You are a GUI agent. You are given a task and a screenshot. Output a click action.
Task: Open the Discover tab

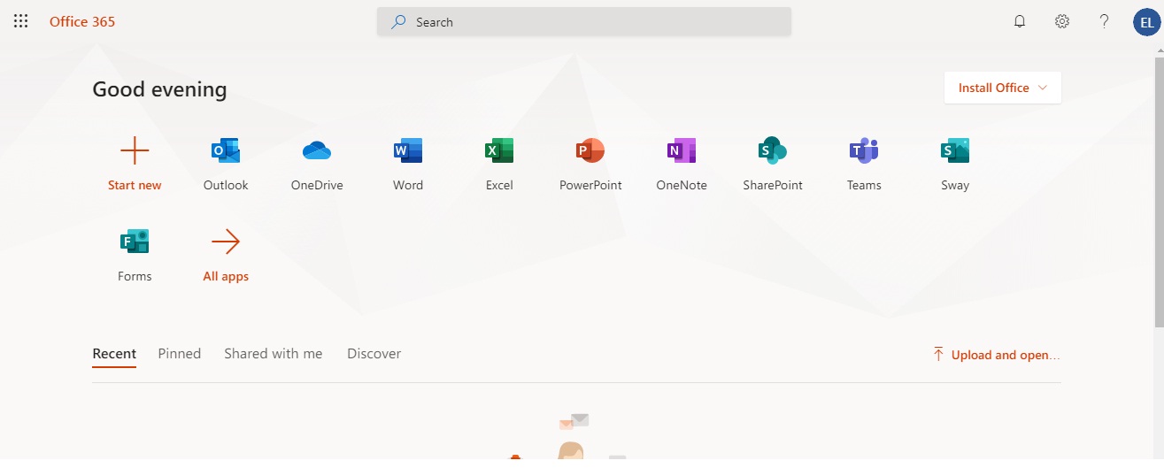coord(374,354)
